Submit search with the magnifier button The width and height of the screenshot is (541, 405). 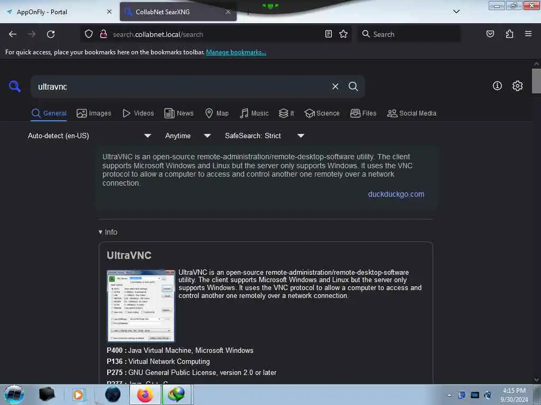[x=353, y=86]
